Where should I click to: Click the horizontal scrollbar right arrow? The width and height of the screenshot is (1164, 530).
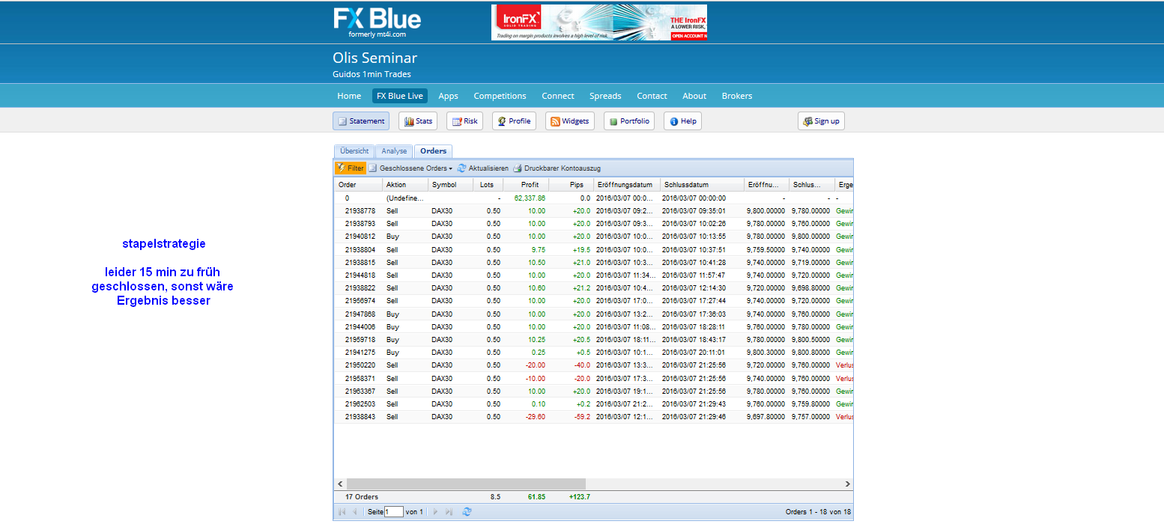click(848, 484)
